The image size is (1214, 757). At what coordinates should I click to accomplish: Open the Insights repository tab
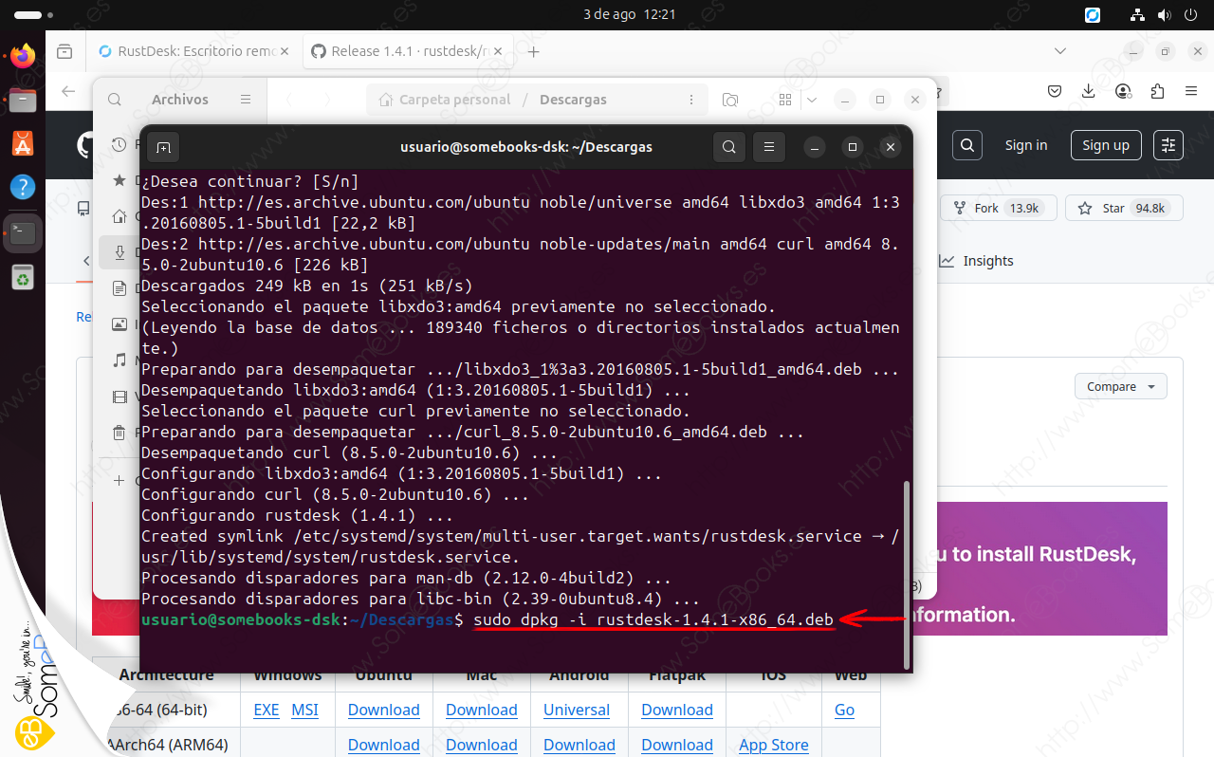(x=977, y=261)
